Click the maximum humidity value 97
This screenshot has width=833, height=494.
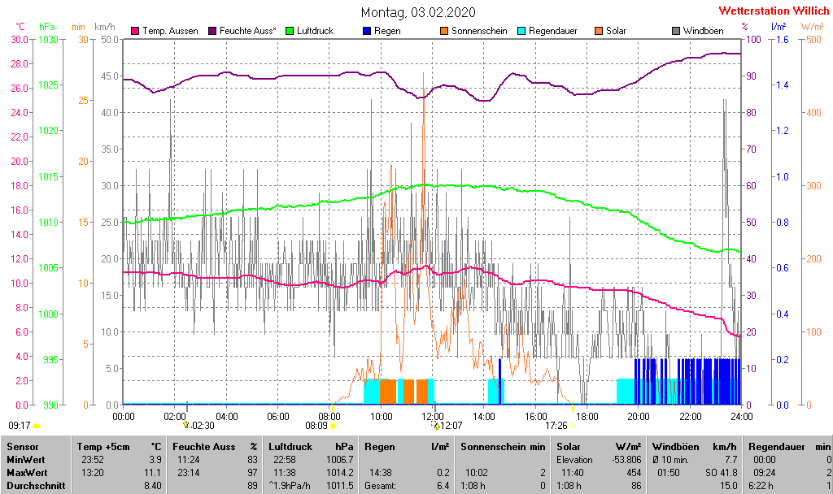pos(252,472)
